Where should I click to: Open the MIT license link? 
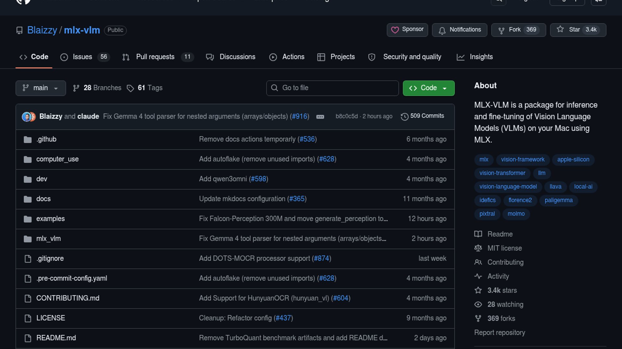[x=504, y=248]
